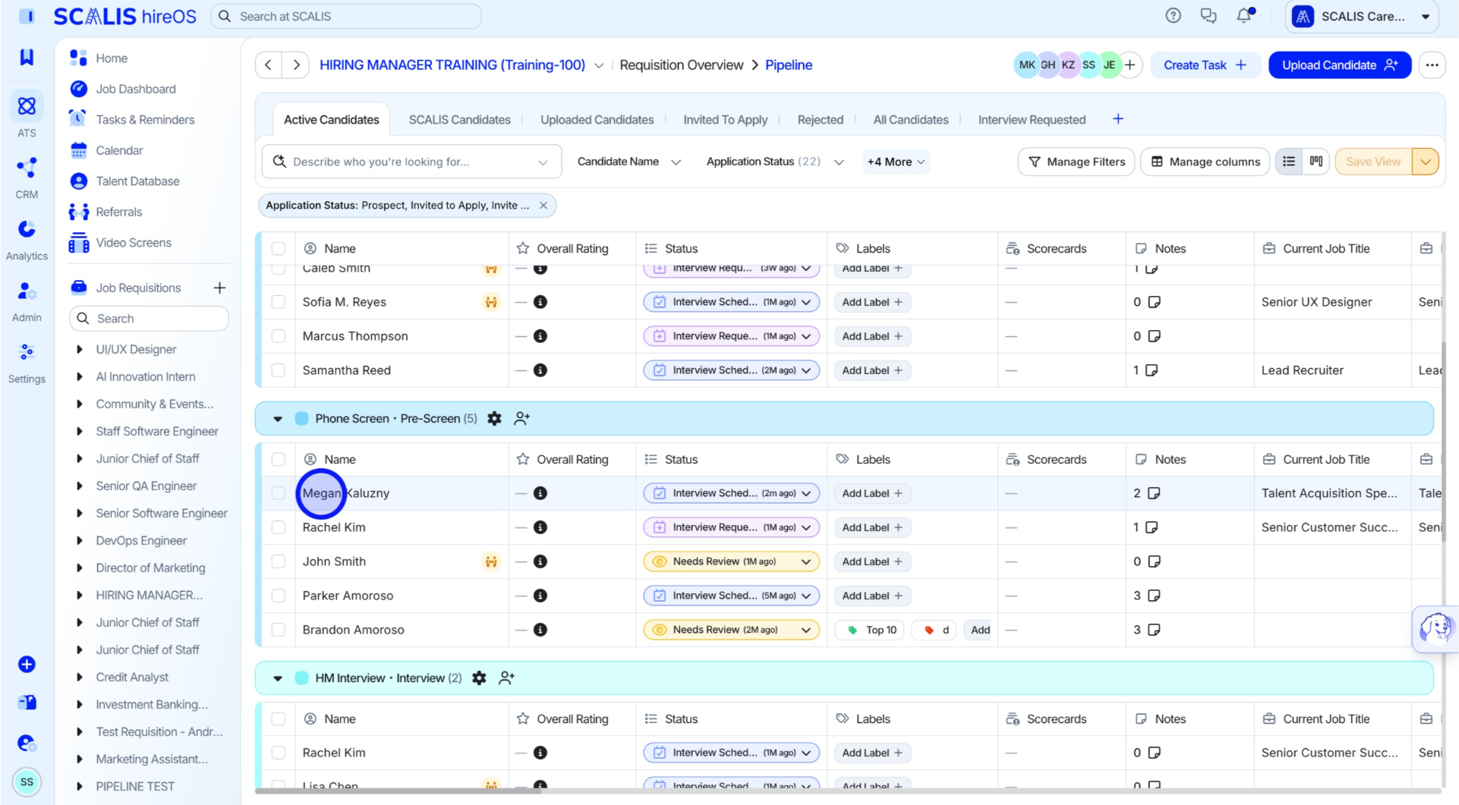
Task: Switch to Interview Requested tab
Action: point(1032,120)
